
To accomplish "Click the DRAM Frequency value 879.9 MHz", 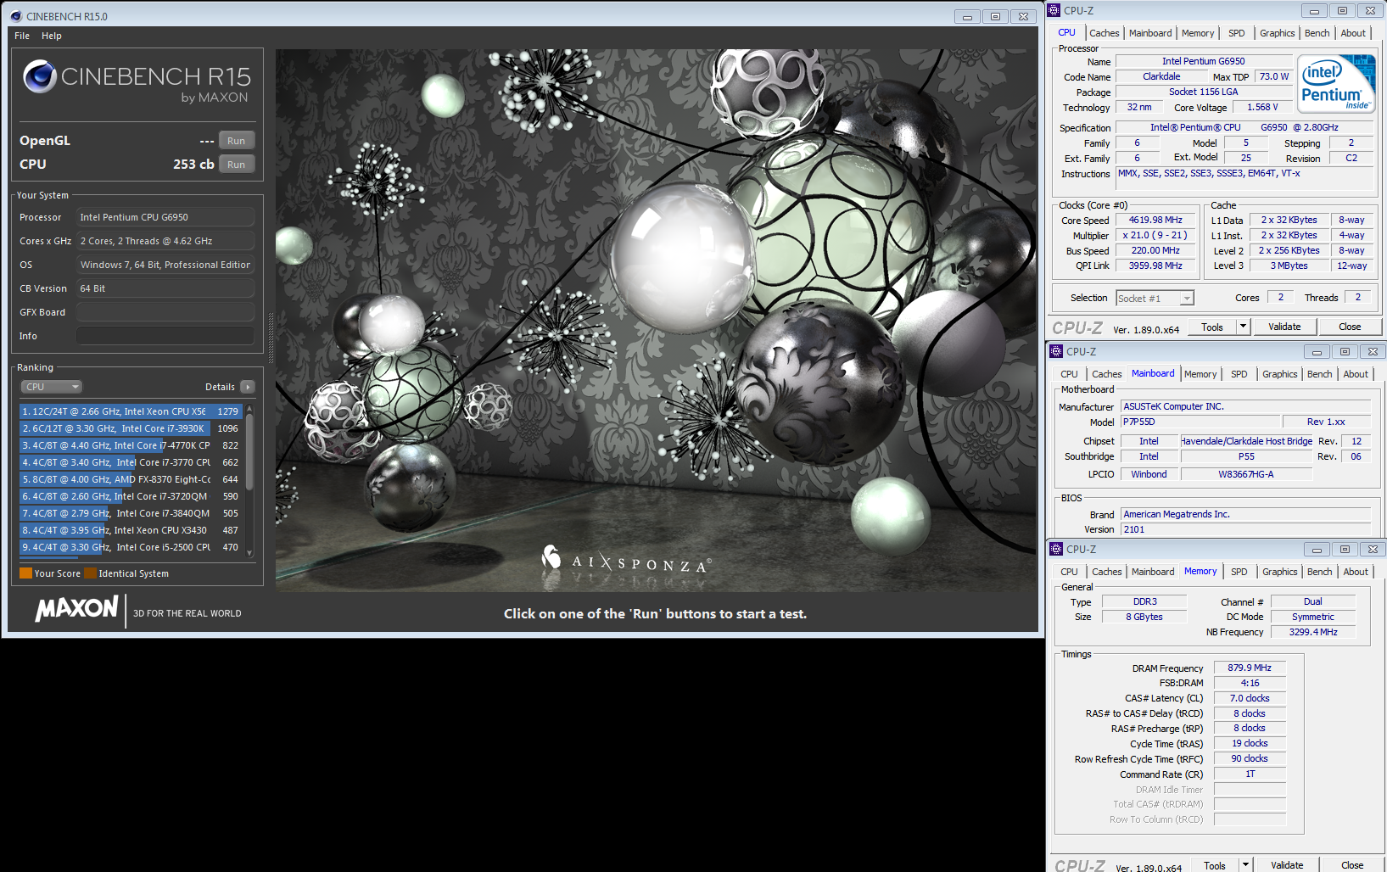I will [x=1250, y=668].
